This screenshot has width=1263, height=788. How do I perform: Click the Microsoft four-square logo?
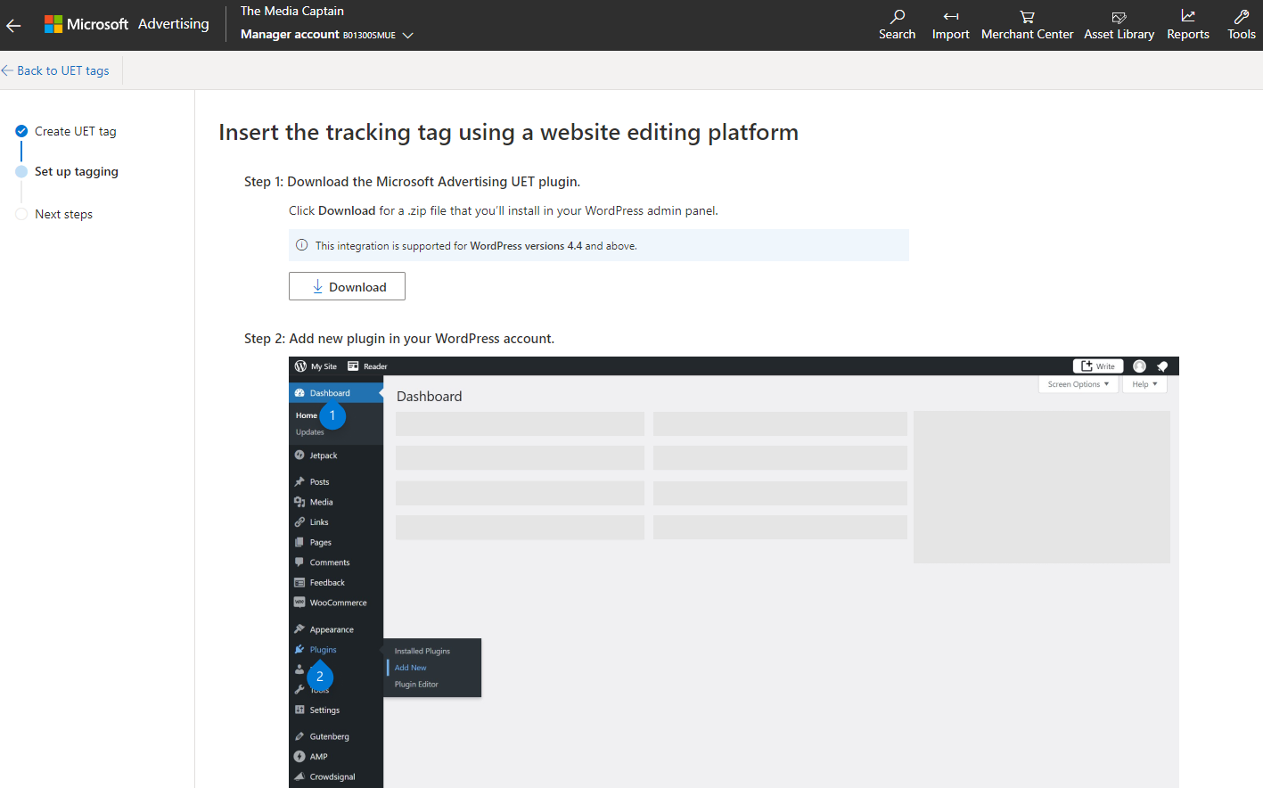tap(53, 24)
